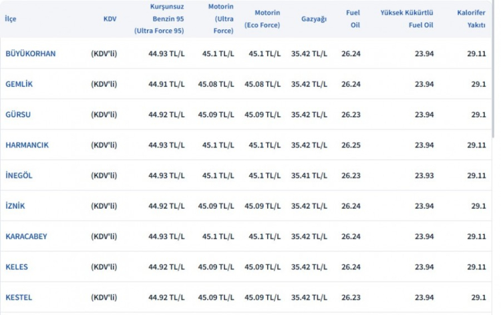501x315 pixels.
Task: Click the KDV column header
Action: [110, 19]
